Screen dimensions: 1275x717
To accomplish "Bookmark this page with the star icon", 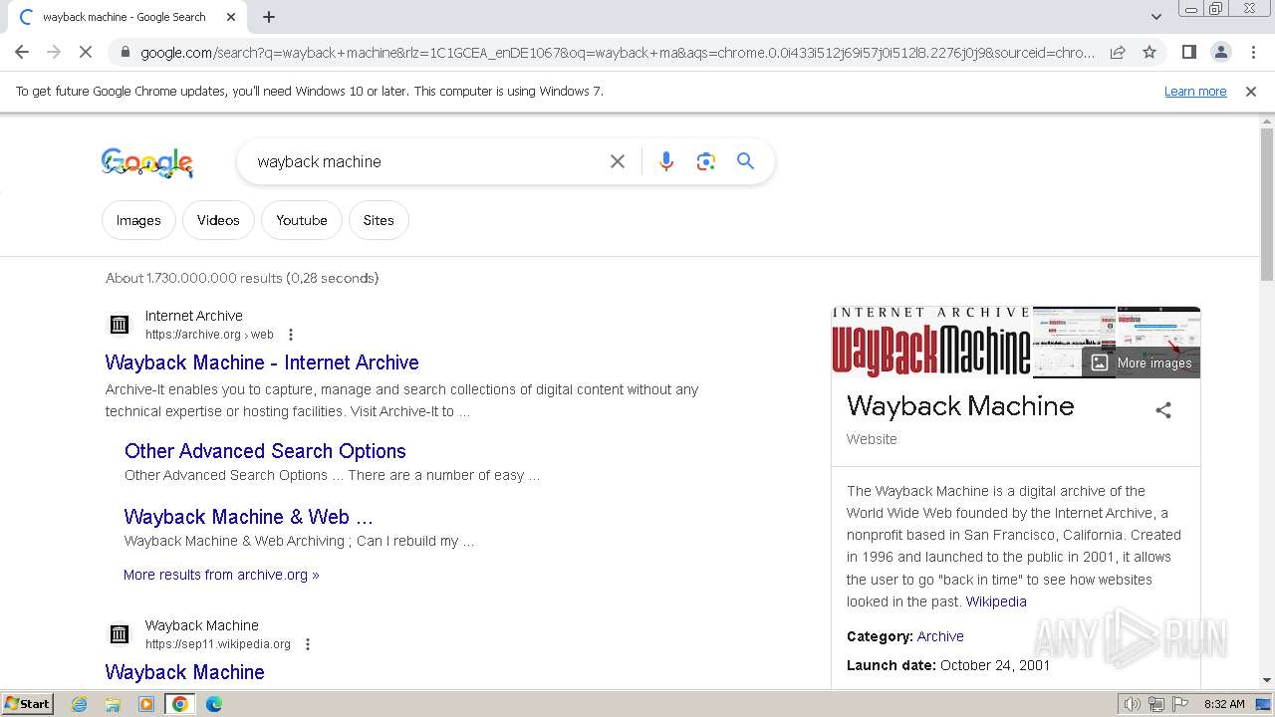I will [x=1149, y=52].
